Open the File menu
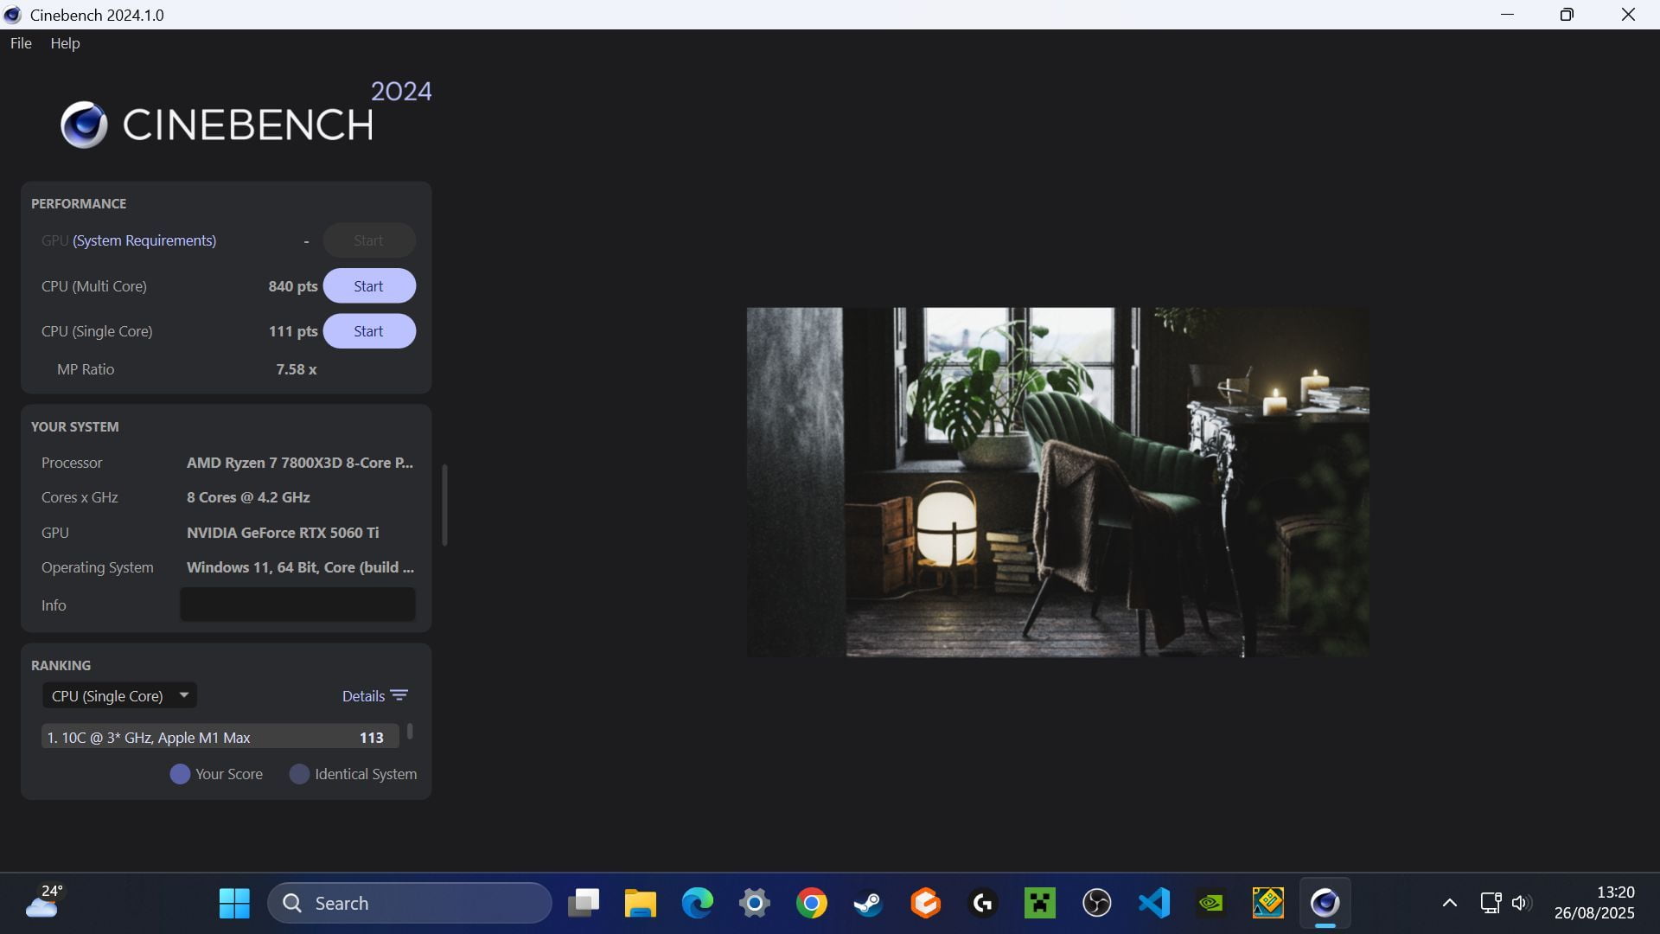This screenshot has width=1660, height=934. pos(21,43)
